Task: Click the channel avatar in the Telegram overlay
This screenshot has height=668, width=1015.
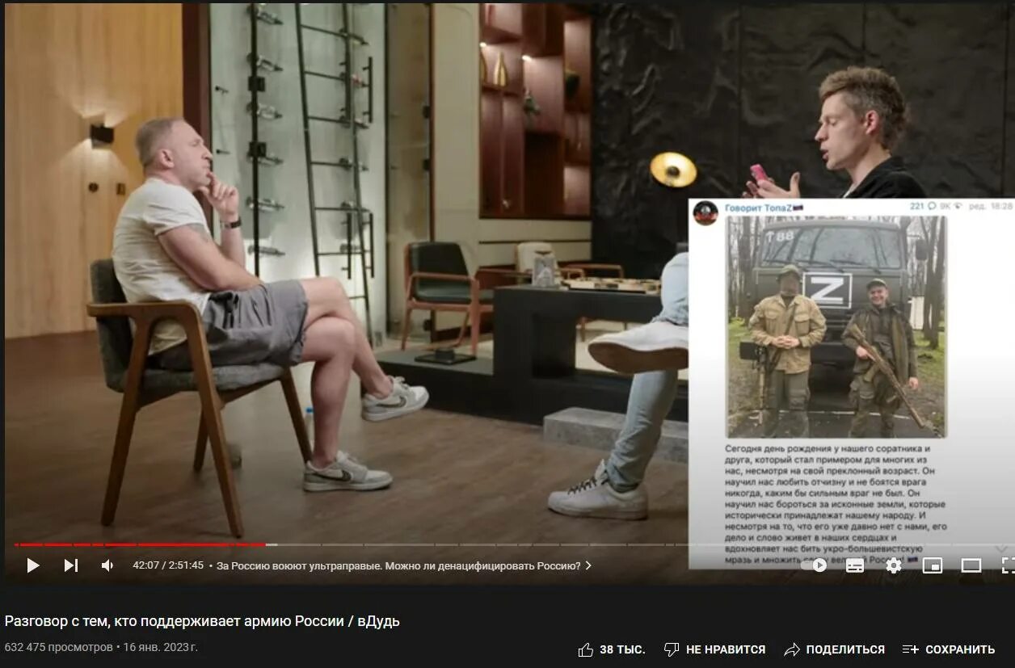Action: (705, 212)
